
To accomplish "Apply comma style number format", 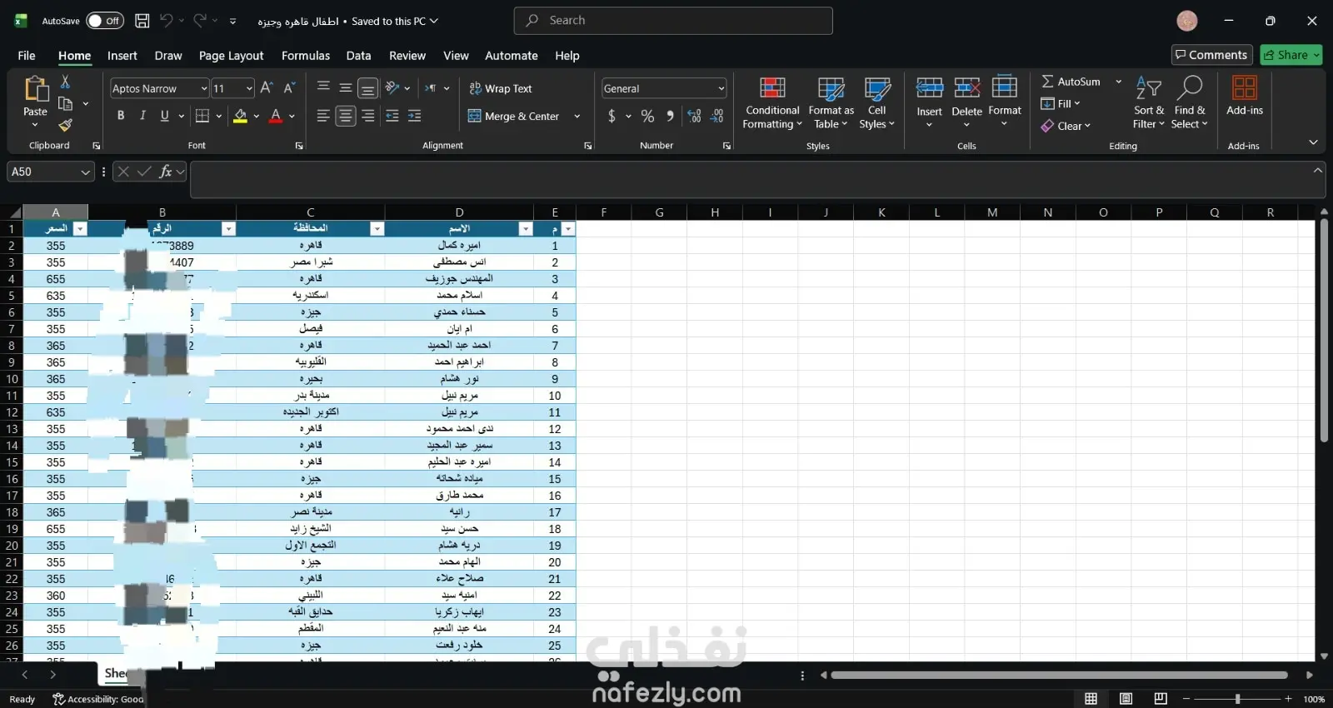I will tap(670, 116).
